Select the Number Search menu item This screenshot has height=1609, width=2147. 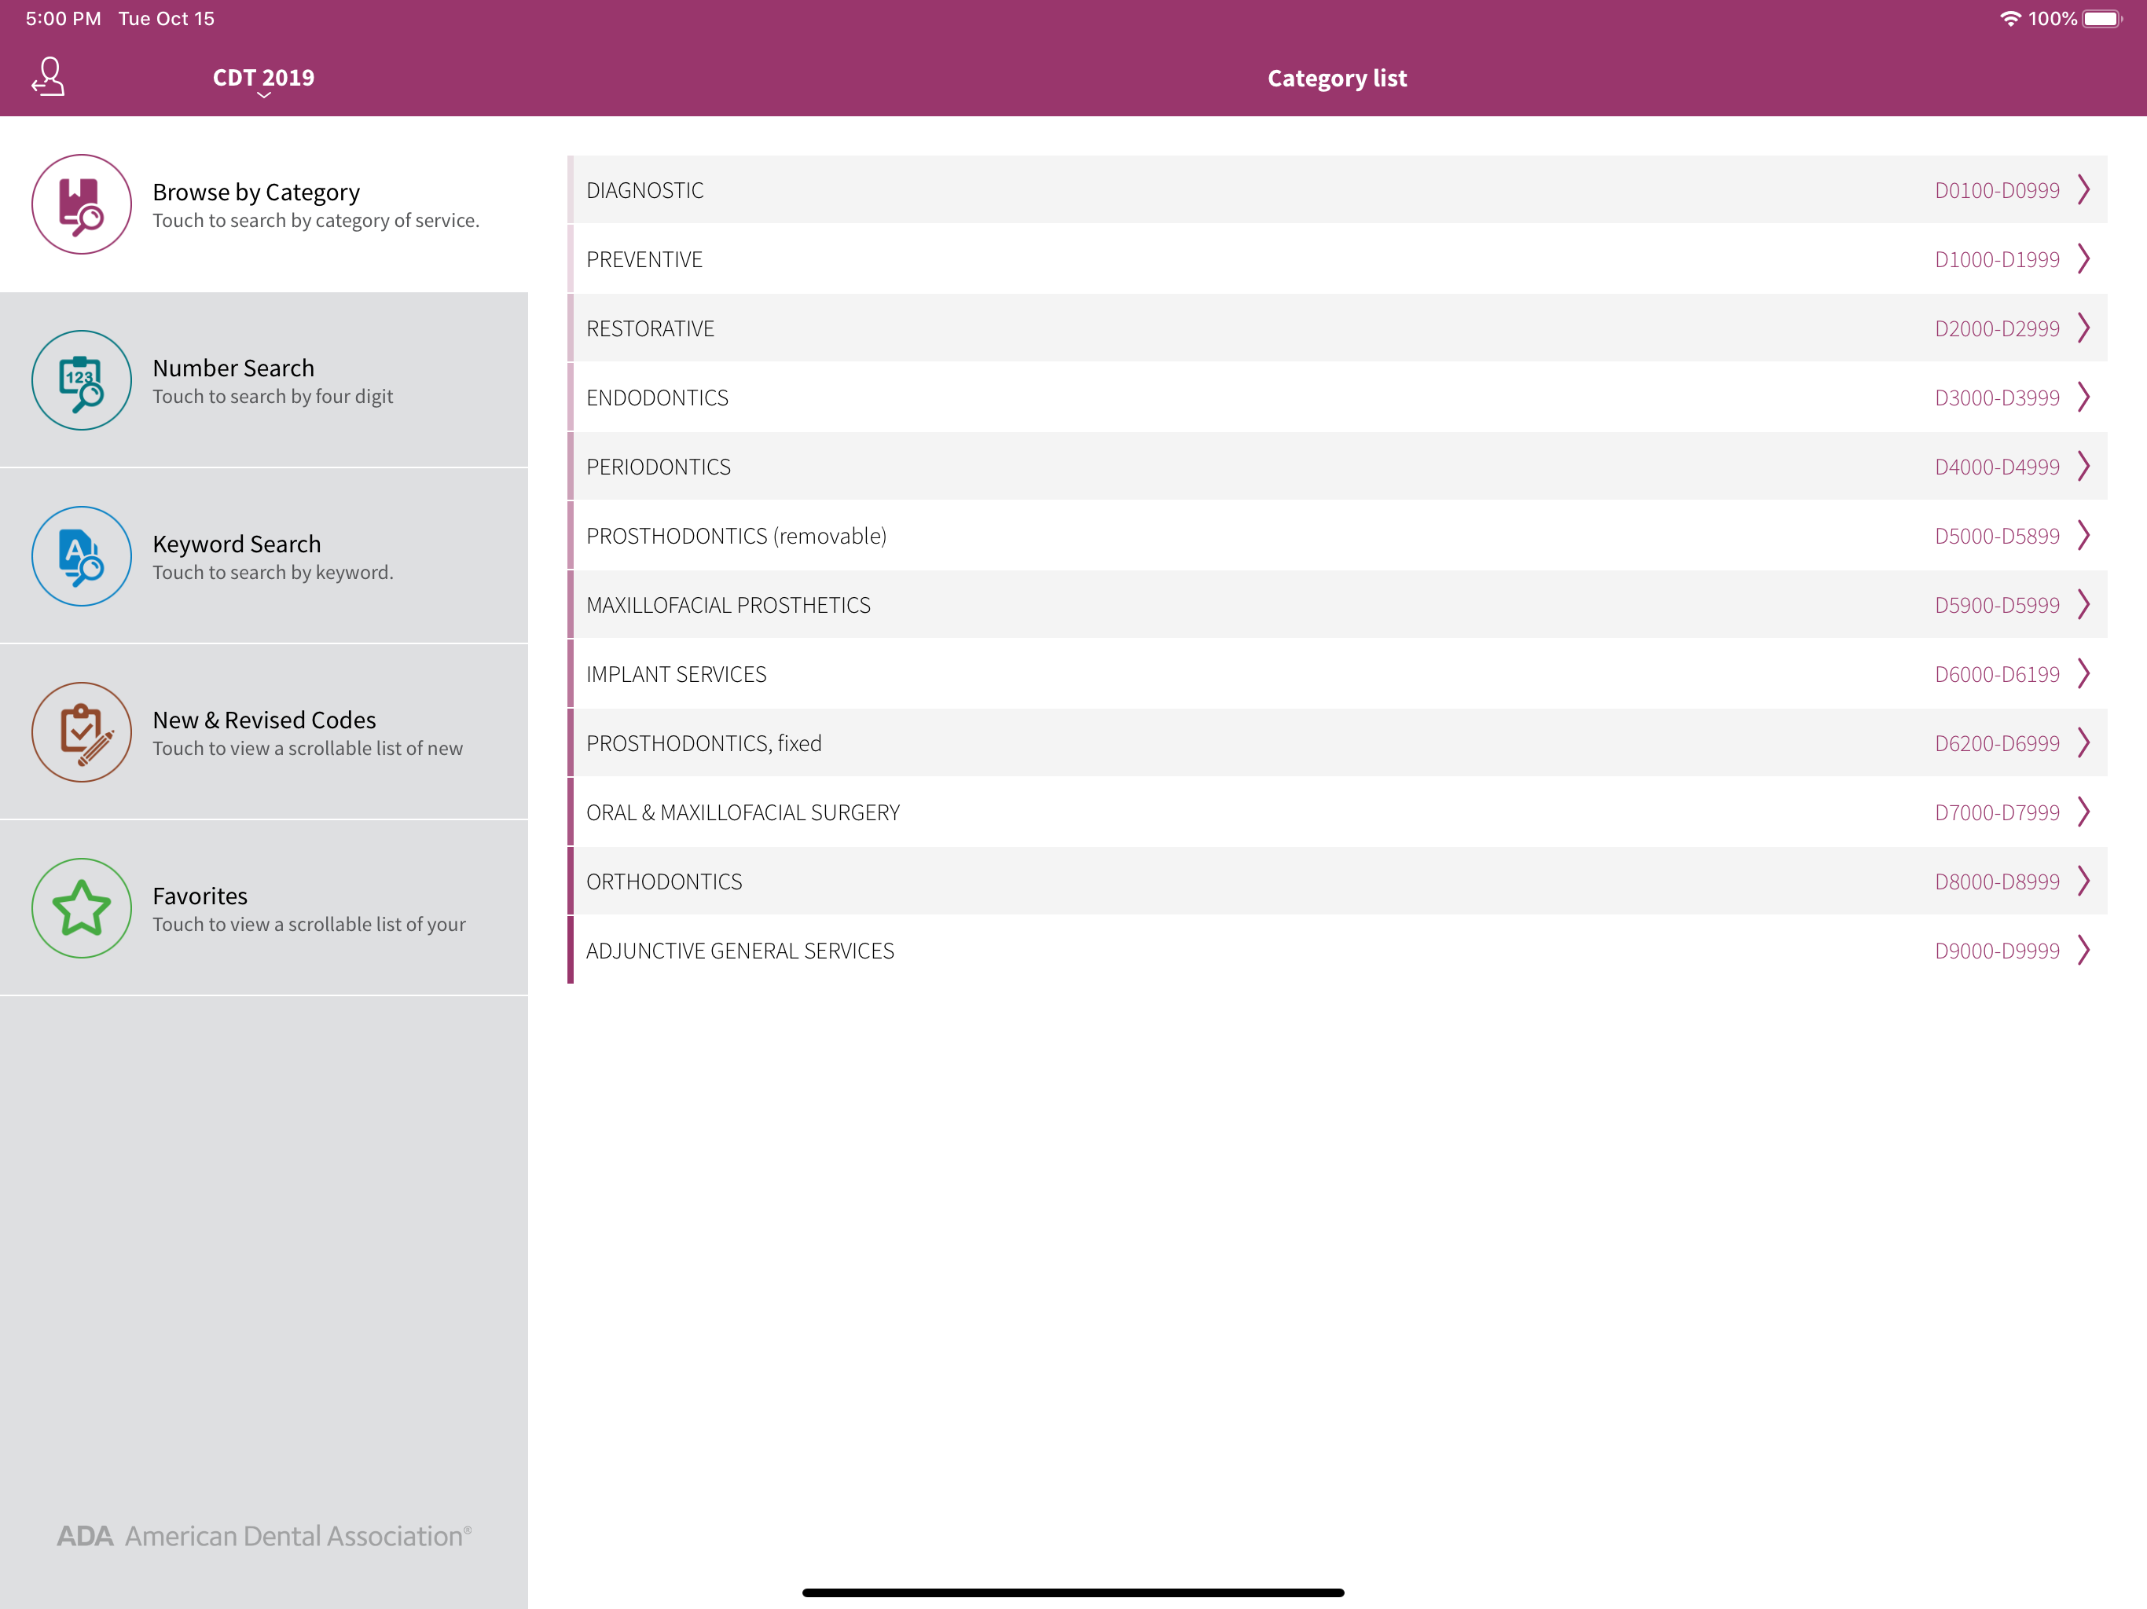point(264,380)
